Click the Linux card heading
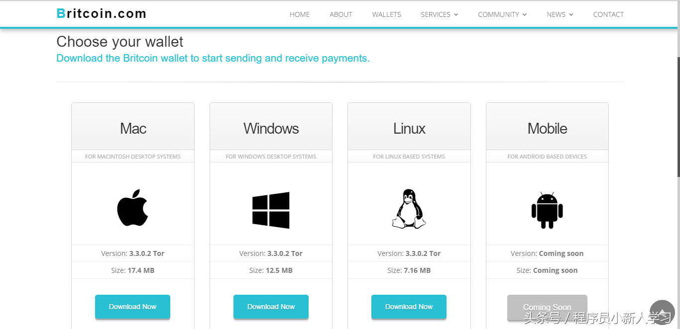This screenshot has width=680, height=329. [x=409, y=129]
